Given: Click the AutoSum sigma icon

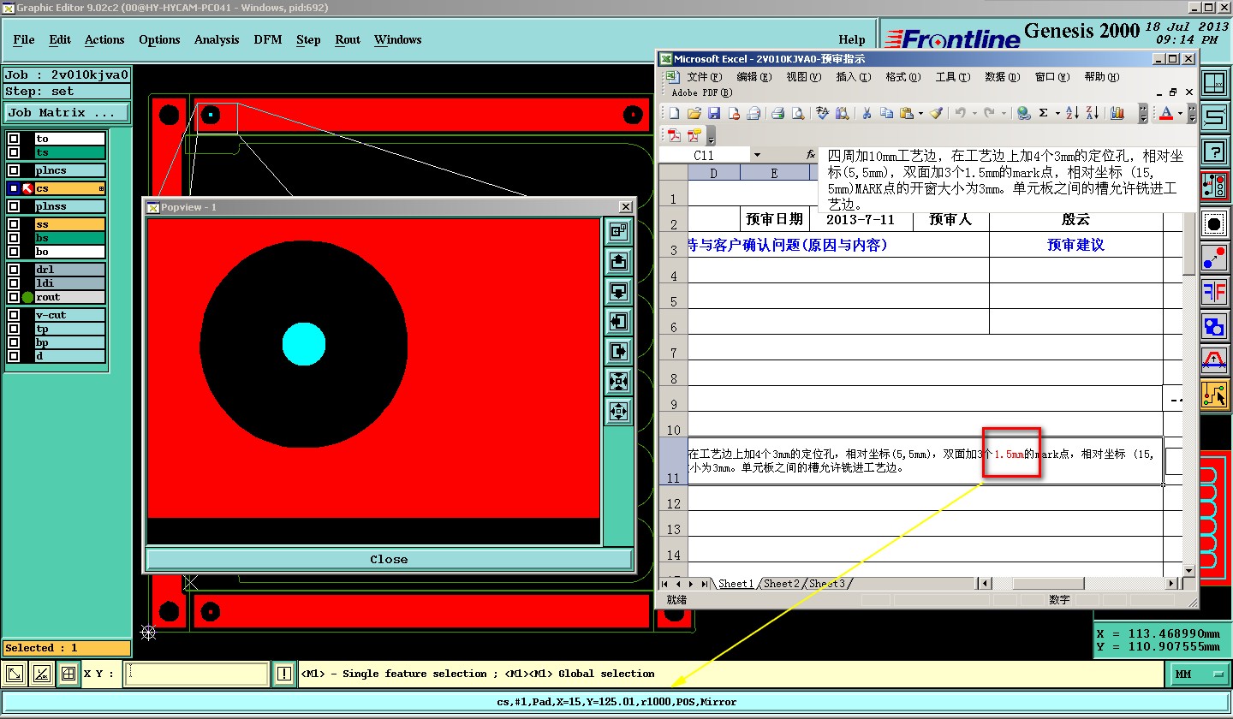Looking at the screenshot, I should pos(1043,113).
